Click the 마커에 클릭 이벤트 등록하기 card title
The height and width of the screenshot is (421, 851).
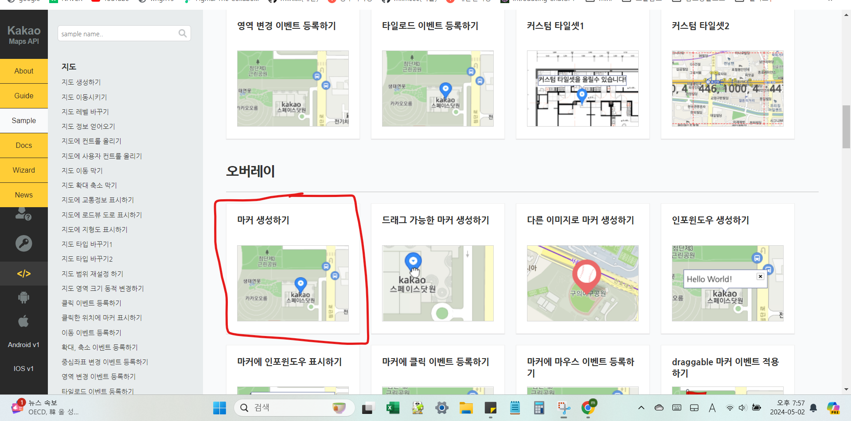tap(436, 362)
